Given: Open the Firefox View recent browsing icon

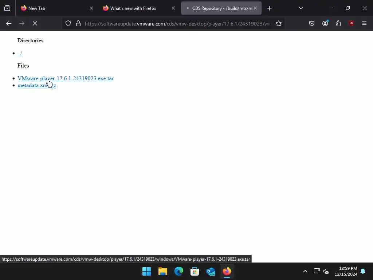Looking at the screenshot, I should 7,8.
